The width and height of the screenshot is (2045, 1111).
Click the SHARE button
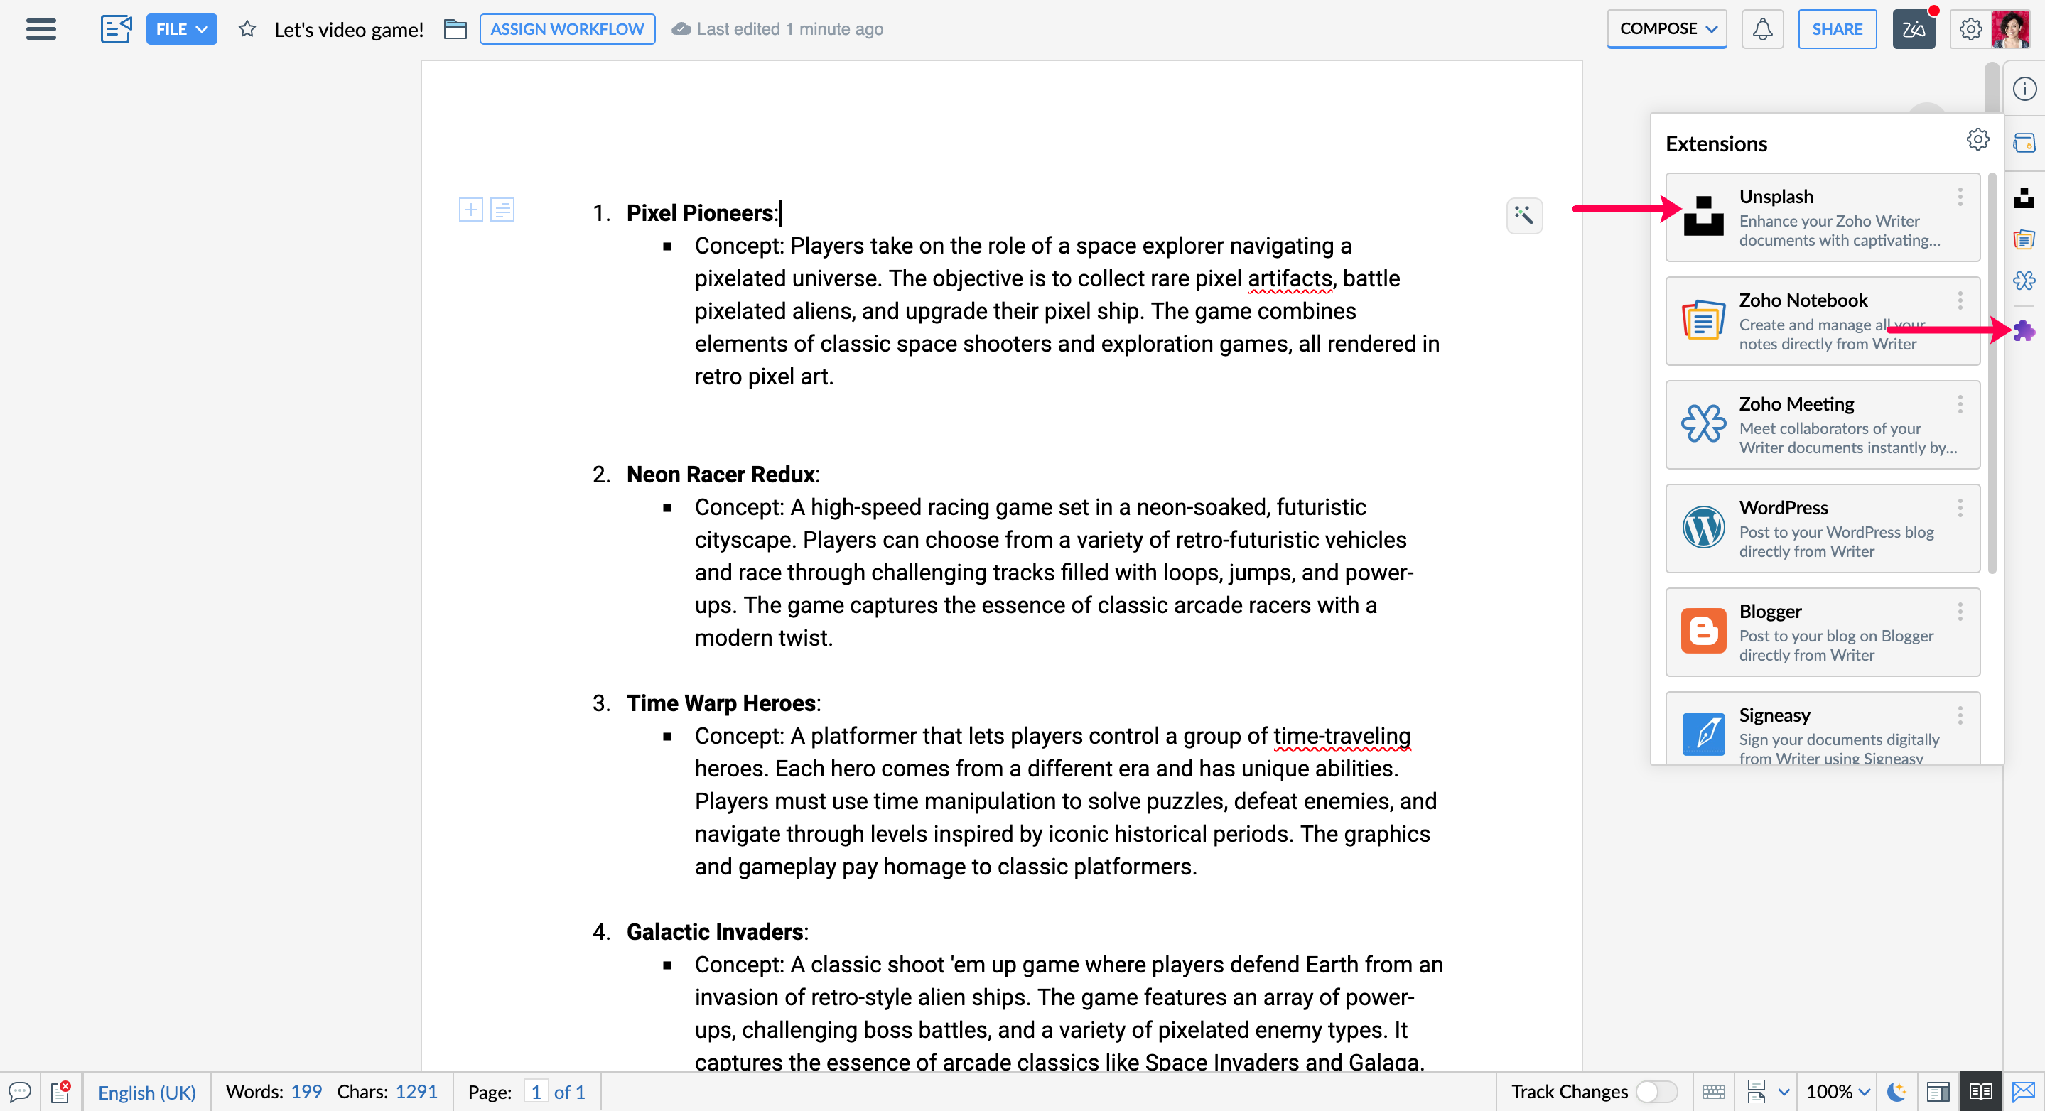click(x=1836, y=29)
